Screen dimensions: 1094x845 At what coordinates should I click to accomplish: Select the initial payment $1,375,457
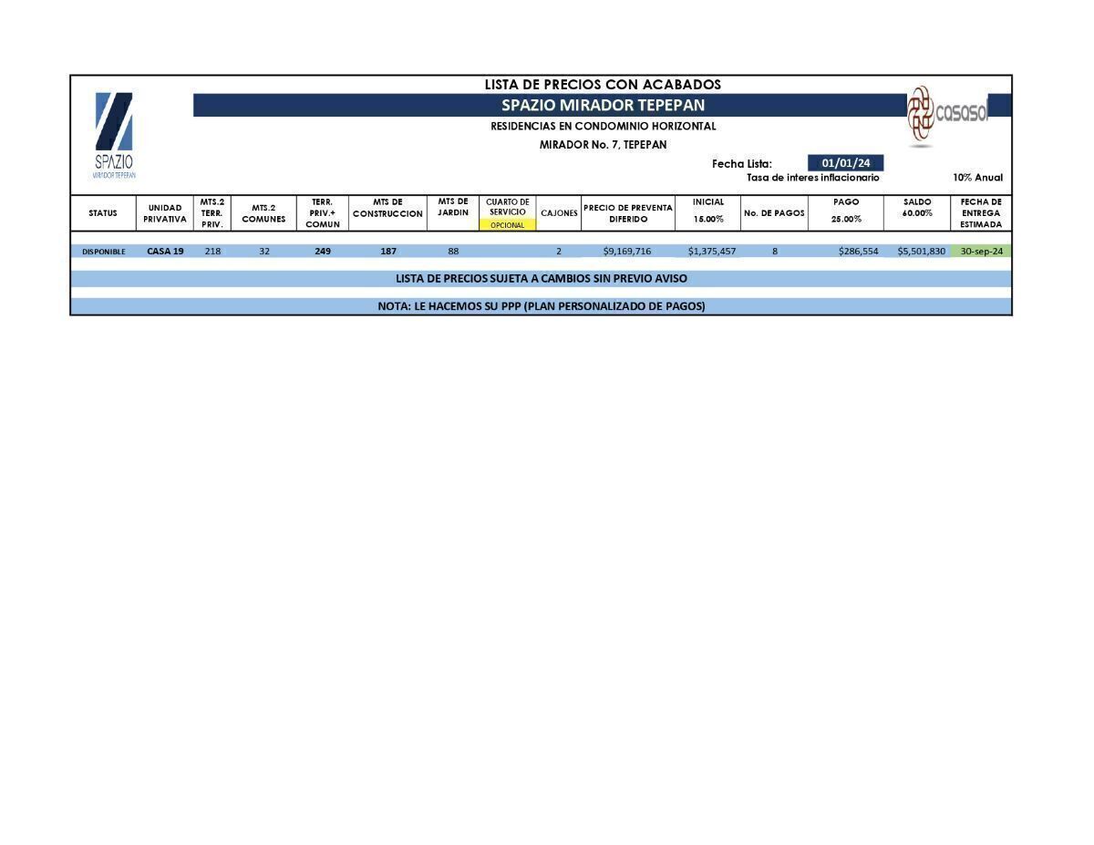click(712, 251)
